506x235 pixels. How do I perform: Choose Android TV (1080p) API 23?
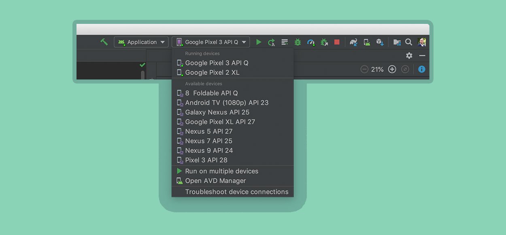coord(233,103)
